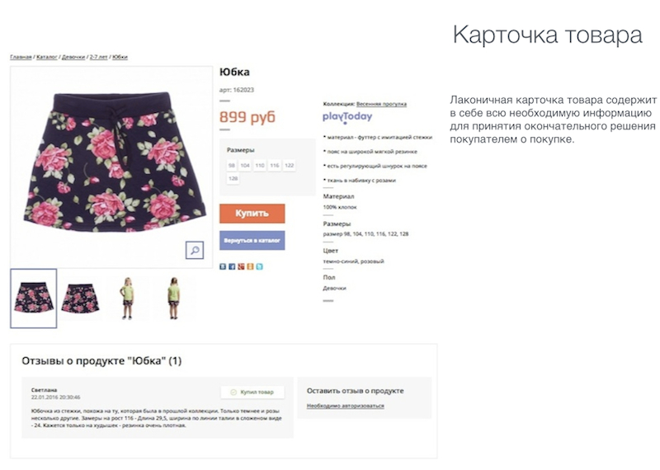Click the magnifier zoom icon on photo
Viewport: 660px width, 470px height.
pos(195,251)
